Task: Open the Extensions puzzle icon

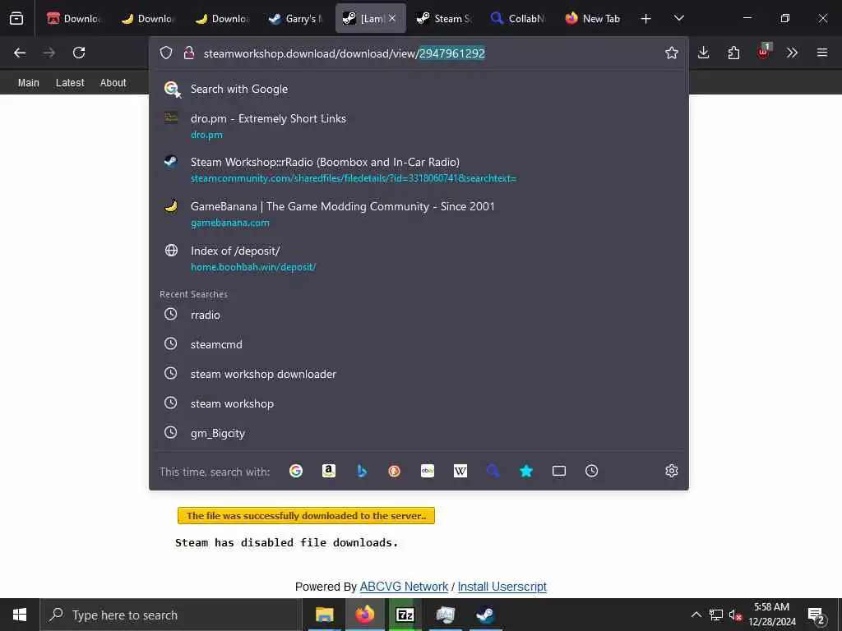Action: [x=733, y=53]
